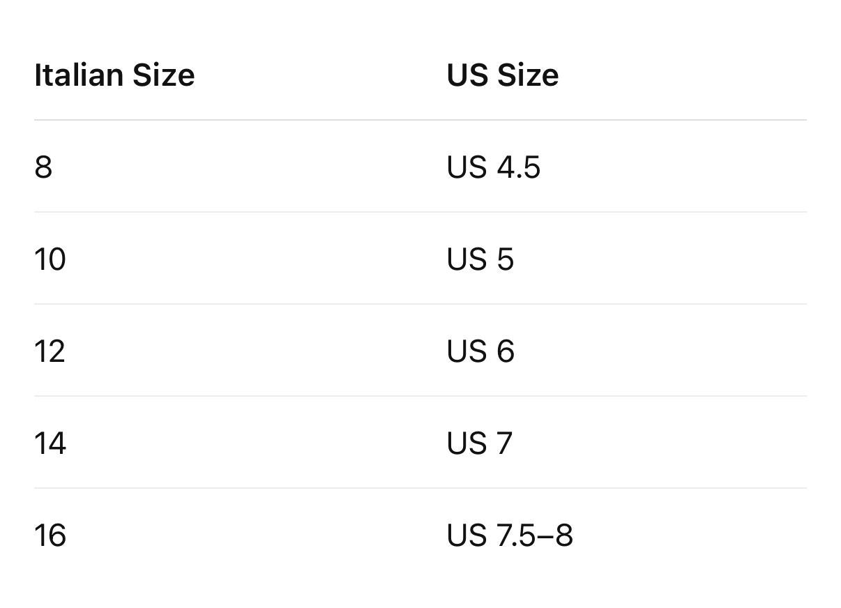Select the Italian size 10 cell
This screenshot has height=608, width=841.
click(x=50, y=259)
